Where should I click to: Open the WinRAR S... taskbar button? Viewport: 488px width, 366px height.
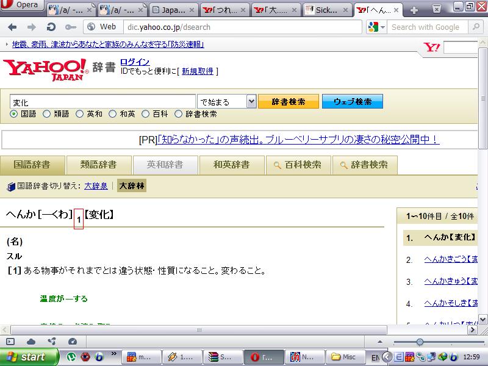[223, 357]
